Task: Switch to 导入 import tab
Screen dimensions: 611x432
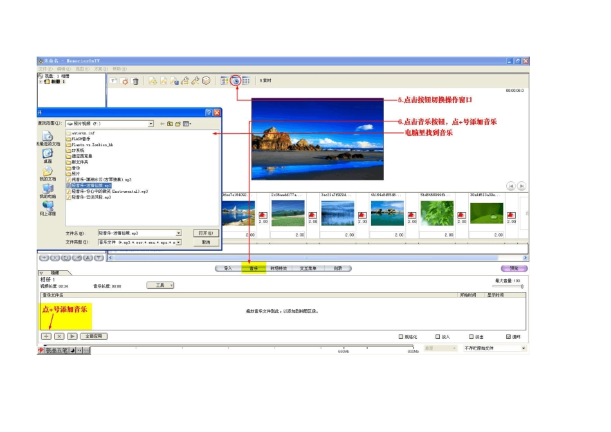Action: 228,269
